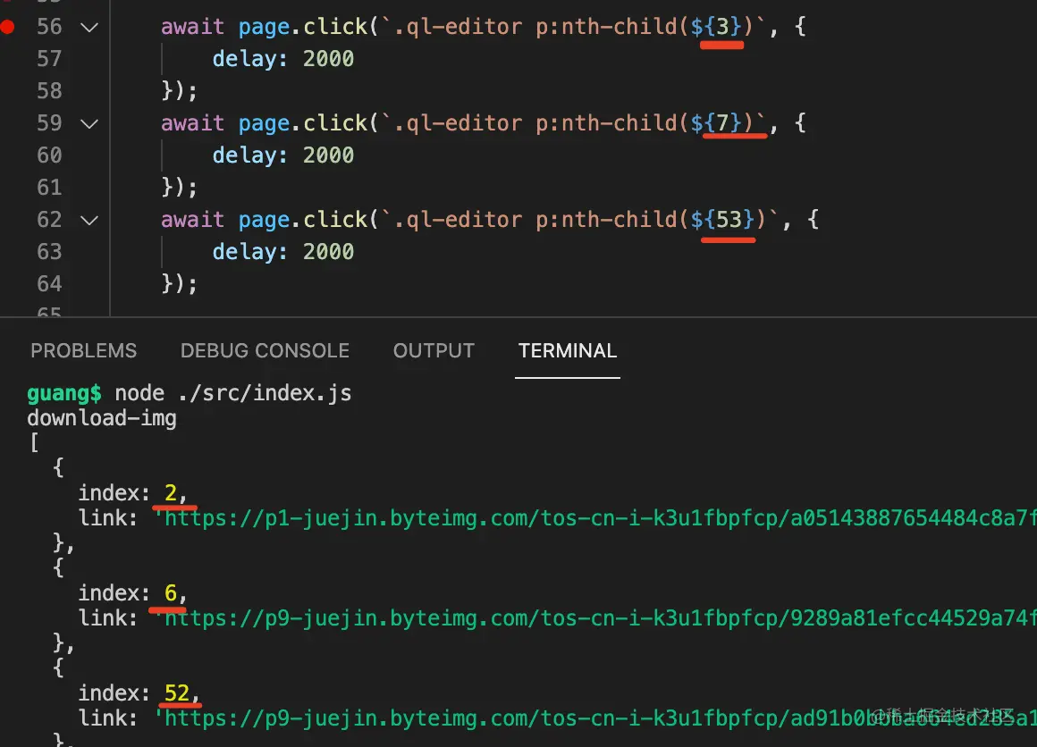Viewport: 1037px width, 747px height.
Task: Click the 'index: 6,' terminal output
Action: coord(132,593)
